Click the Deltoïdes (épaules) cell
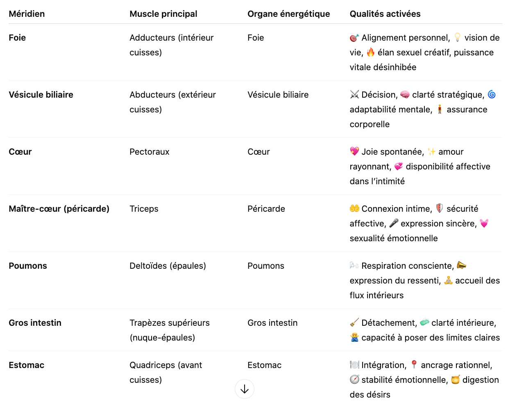This screenshot has width=508, height=407. 168,266
